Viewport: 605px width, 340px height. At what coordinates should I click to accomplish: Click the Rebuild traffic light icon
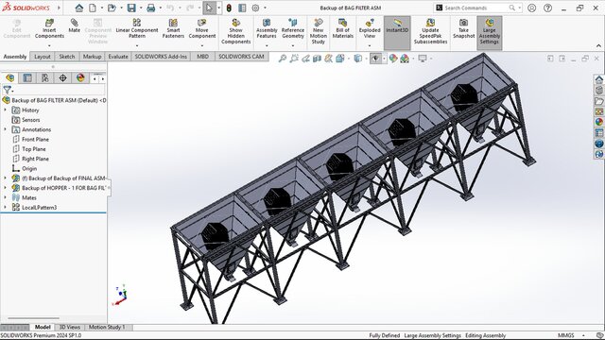pos(229,8)
